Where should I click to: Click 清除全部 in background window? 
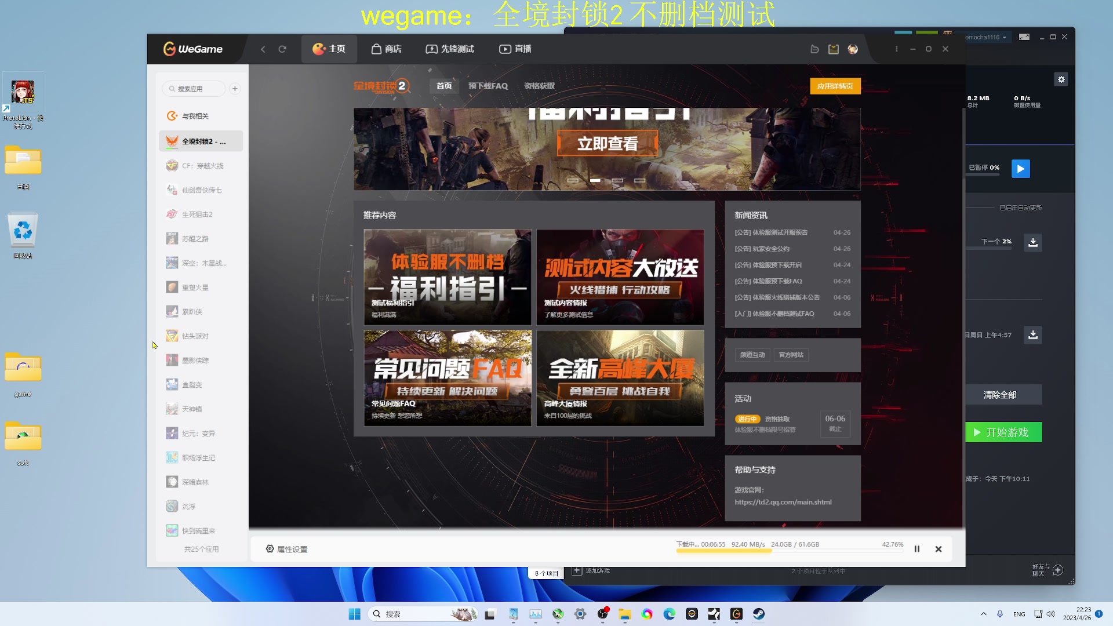tap(1003, 395)
